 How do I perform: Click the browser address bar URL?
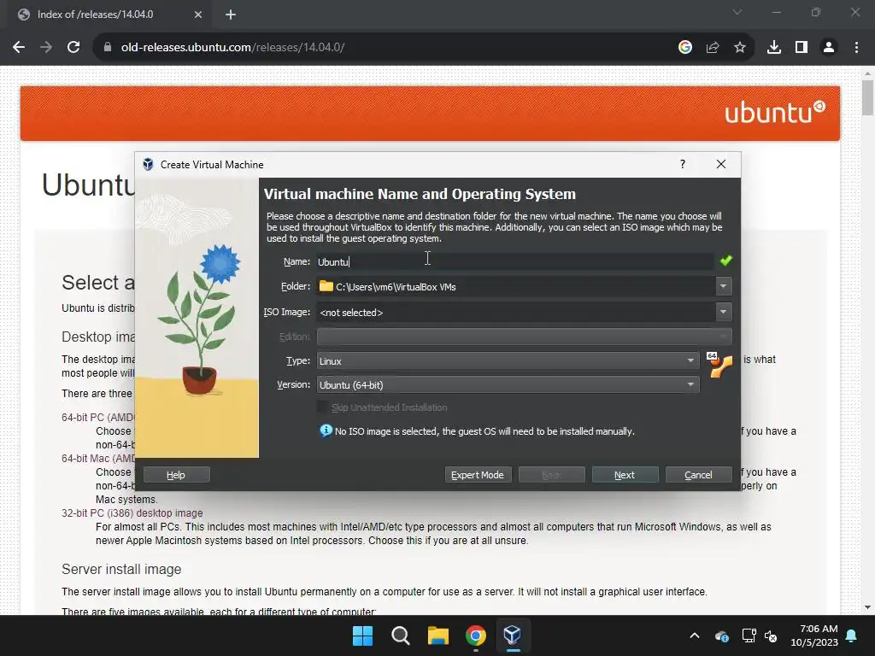[232, 48]
